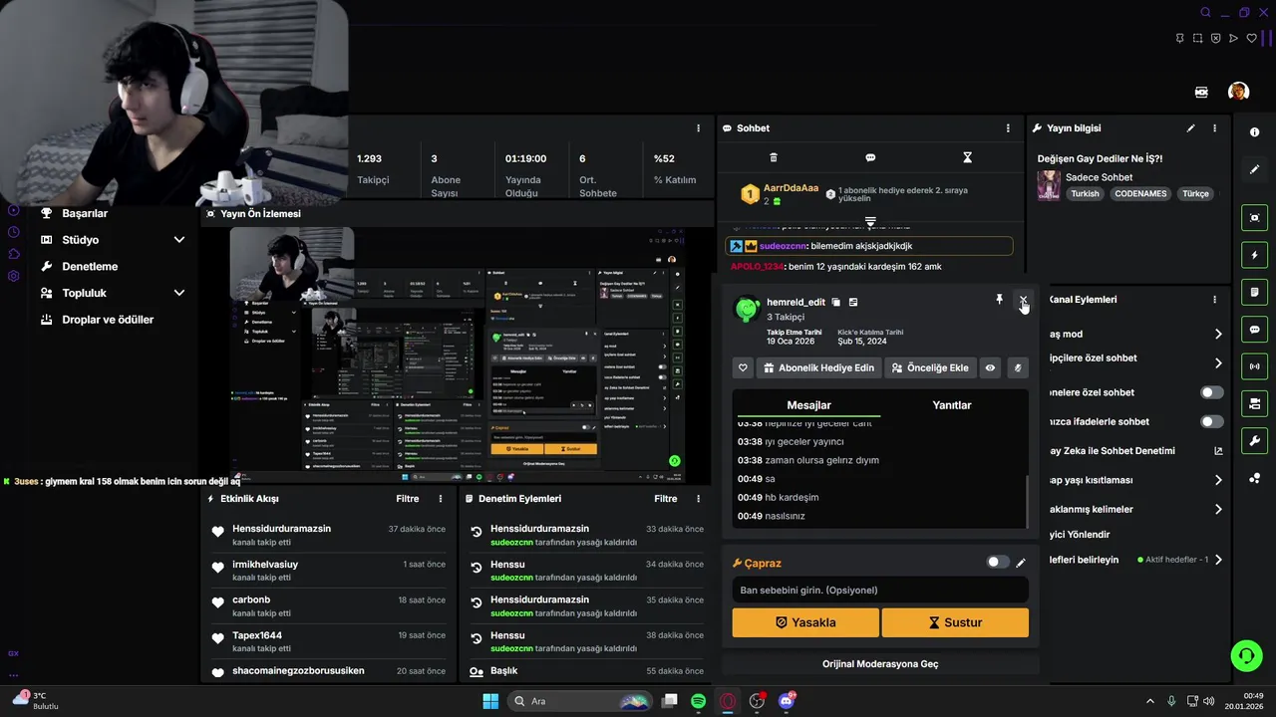Viewport: 1276px width, 717px height.
Task: Open Denetim Eylemleri three-dot menu
Action: (699, 499)
